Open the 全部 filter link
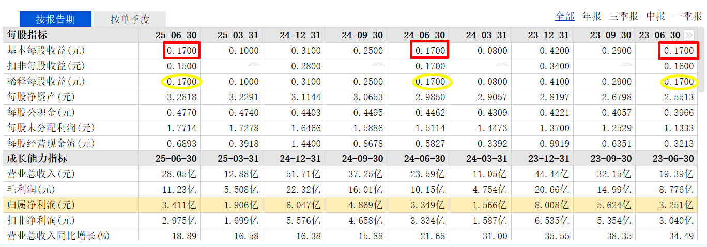This screenshot has width=707, height=247. [564, 16]
